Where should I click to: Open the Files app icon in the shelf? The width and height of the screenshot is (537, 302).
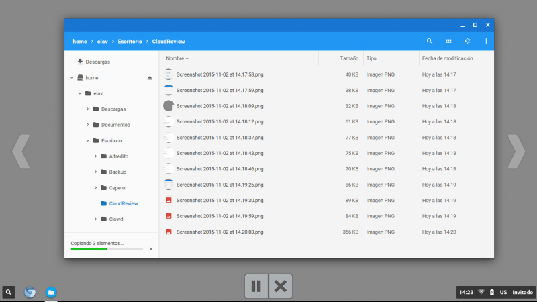(51, 292)
